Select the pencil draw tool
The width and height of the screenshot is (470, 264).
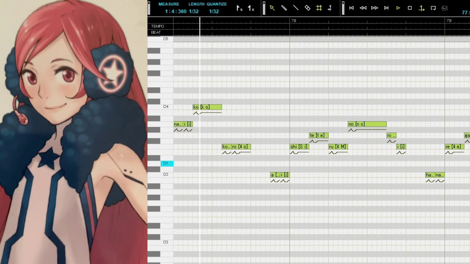(x=284, y=8)
